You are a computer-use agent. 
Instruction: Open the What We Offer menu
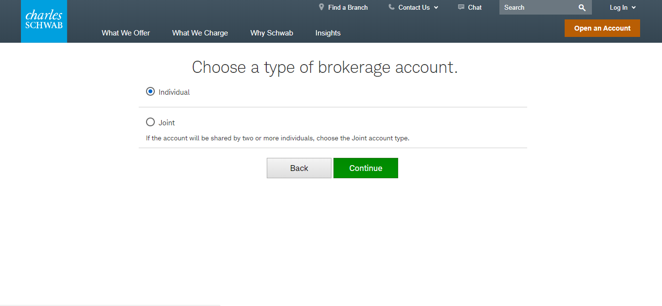coord(126,33)
